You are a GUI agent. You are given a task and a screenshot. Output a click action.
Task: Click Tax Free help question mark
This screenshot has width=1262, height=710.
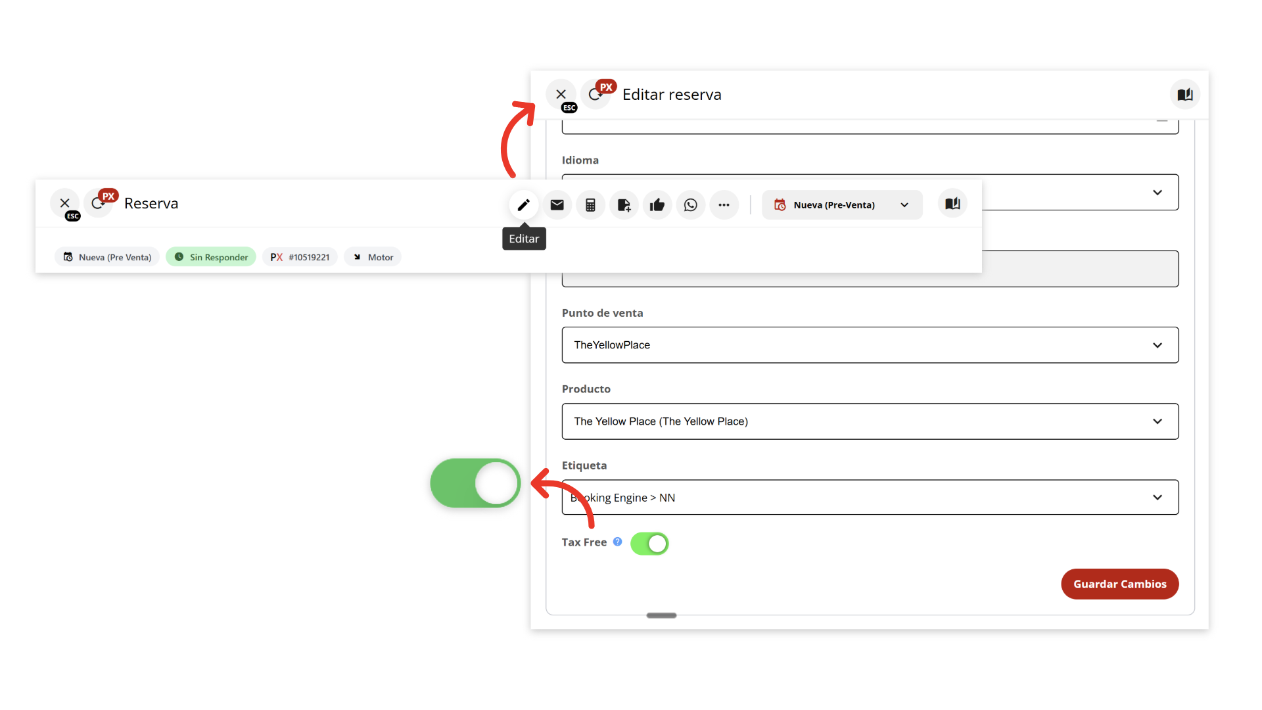click(617, 542)
